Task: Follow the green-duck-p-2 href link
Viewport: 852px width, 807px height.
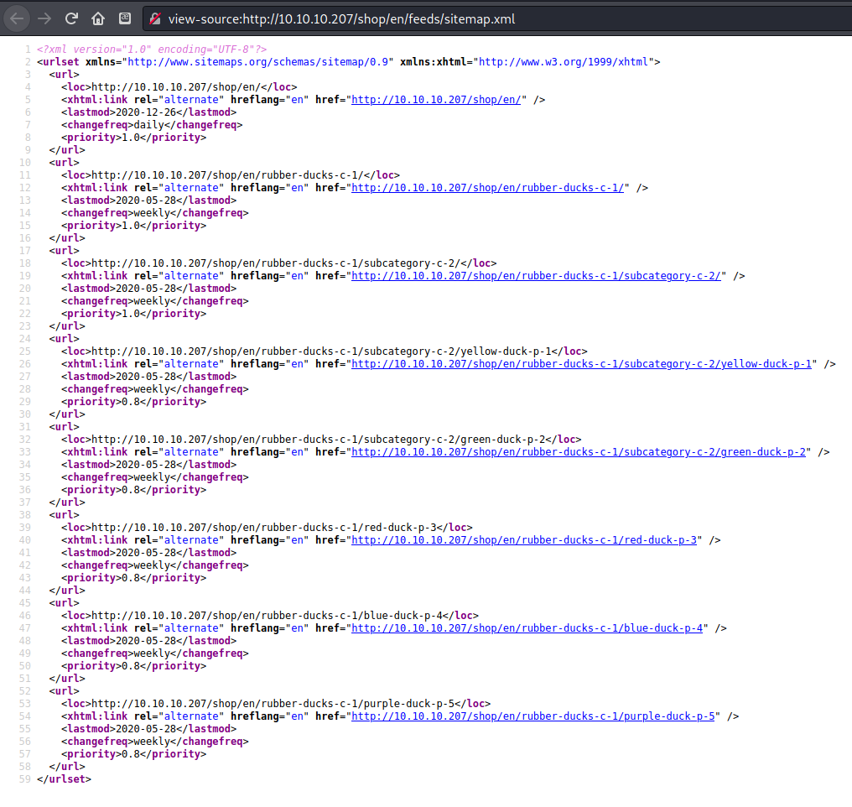Action: click(x=579, y=452)
